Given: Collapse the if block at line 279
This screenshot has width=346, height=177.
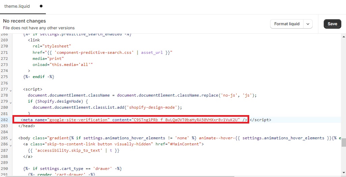Looking at the screenshot, I should 10,103.
